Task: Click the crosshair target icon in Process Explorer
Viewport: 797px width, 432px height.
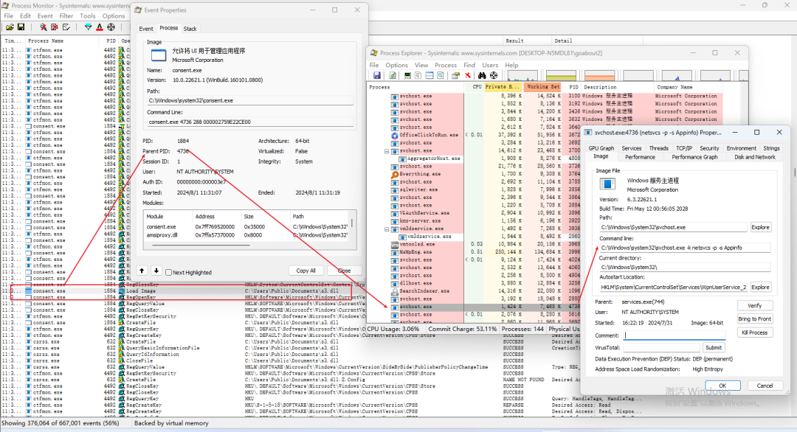Action: (x=494, y=76)
